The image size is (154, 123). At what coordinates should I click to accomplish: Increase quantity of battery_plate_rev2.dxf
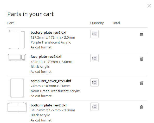click(95, 33)
